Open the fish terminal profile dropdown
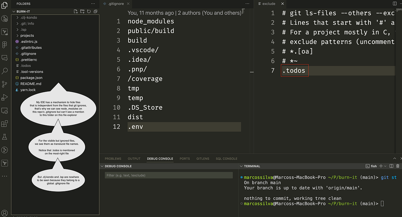 [x=385, y=166]
